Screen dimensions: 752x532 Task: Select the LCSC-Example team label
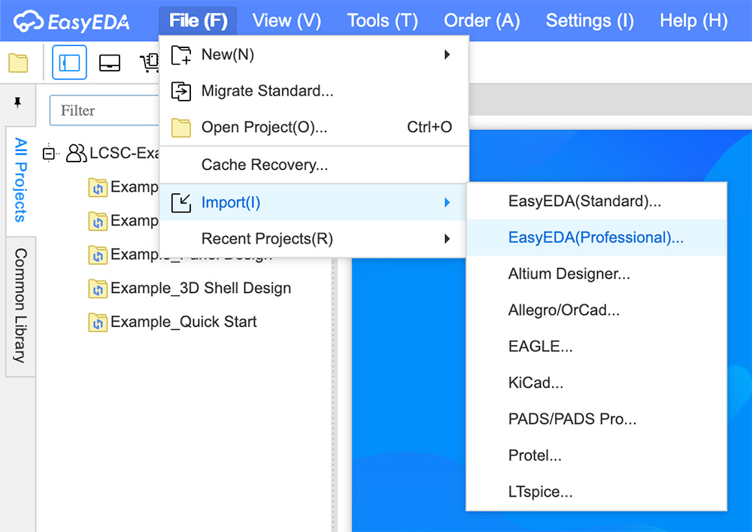click(x=124, y=153)
